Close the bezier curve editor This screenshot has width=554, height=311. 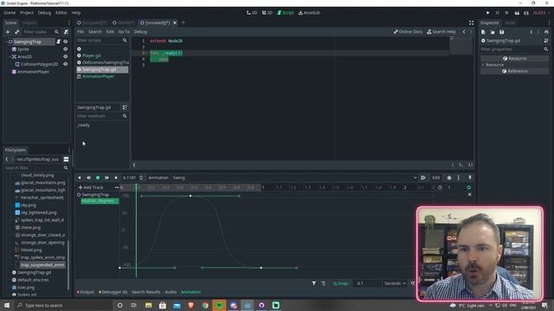click(x=469, y=194)
